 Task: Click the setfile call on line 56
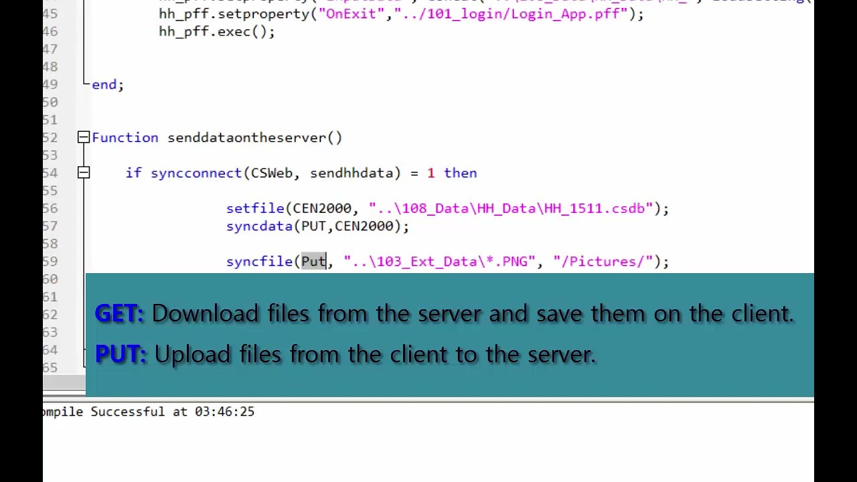(255, 209)
